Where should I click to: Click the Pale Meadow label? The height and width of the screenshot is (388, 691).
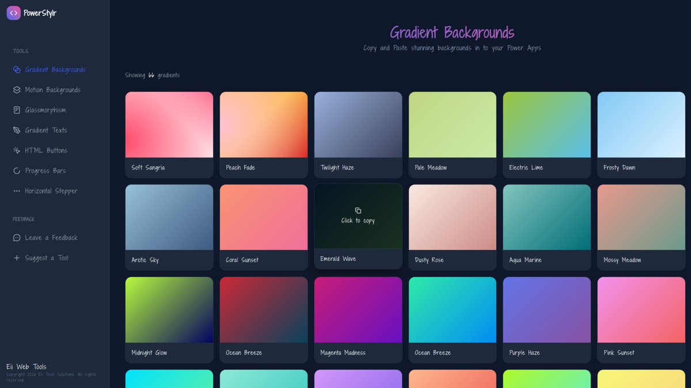[x=431, y=168]
